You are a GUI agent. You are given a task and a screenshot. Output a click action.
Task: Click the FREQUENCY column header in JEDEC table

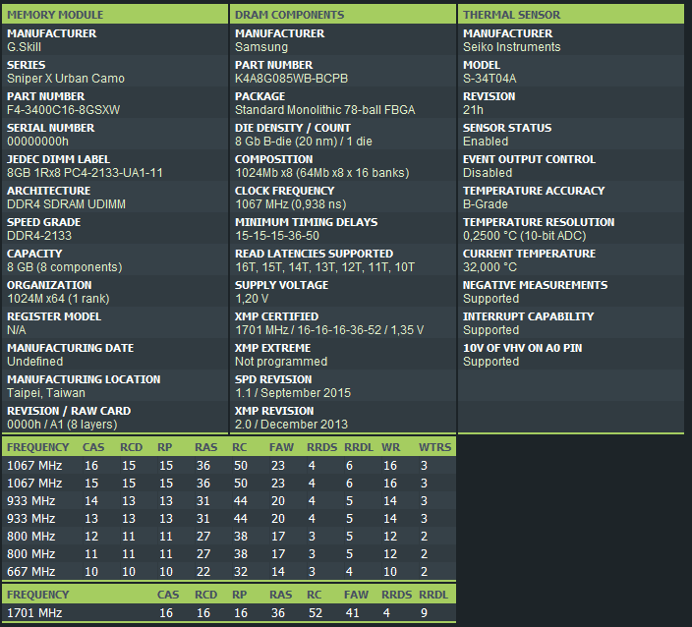click(38, 447)
